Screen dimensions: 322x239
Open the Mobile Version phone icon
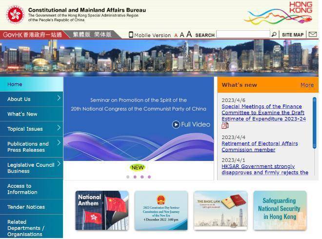pos(131,35)
